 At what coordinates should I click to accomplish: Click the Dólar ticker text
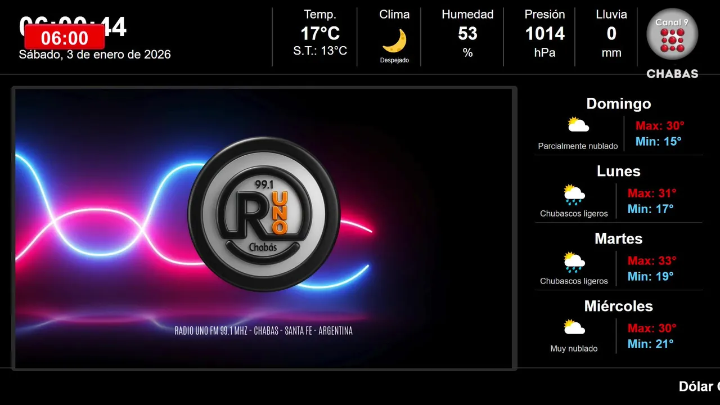(x=699, y=387)
